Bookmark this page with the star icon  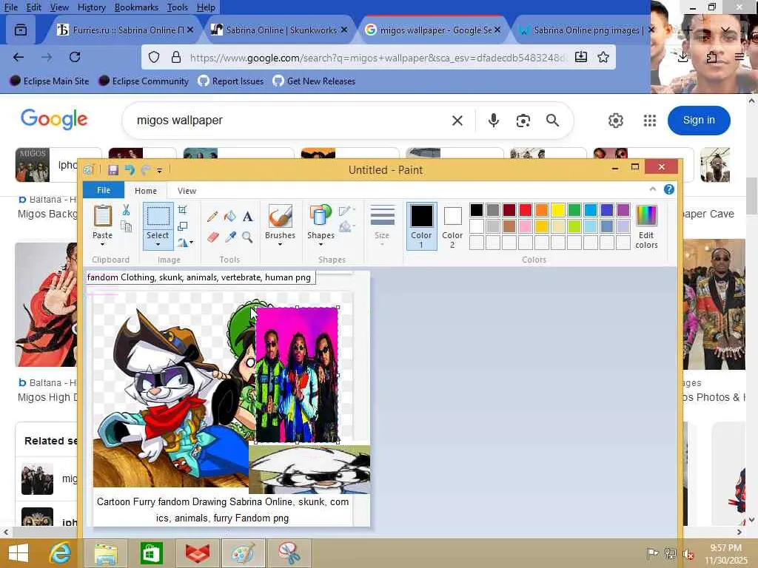click(603, 58)
